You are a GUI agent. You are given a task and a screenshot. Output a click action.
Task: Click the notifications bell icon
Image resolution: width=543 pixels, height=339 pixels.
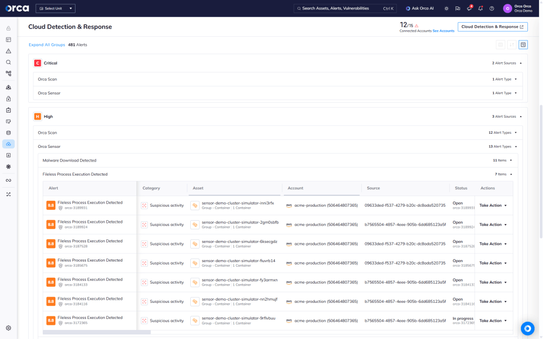click(481, 9)
